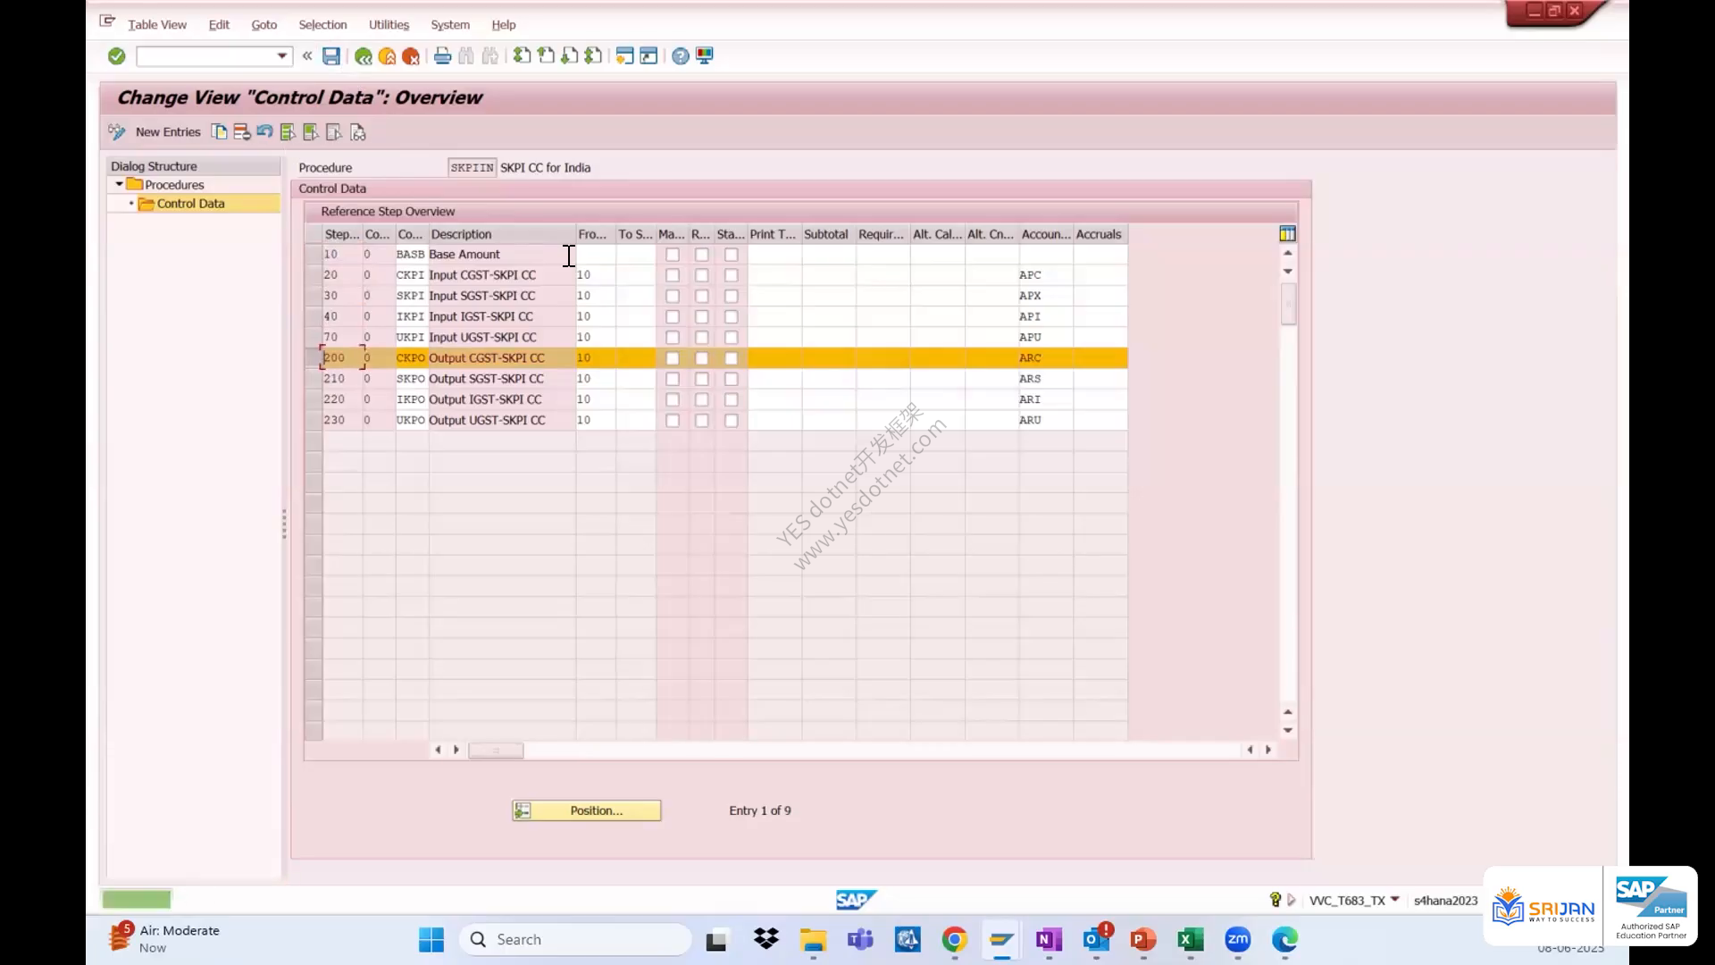Click the New Entries button
The image size is (1715, 965).
click(x=168, y=132)
